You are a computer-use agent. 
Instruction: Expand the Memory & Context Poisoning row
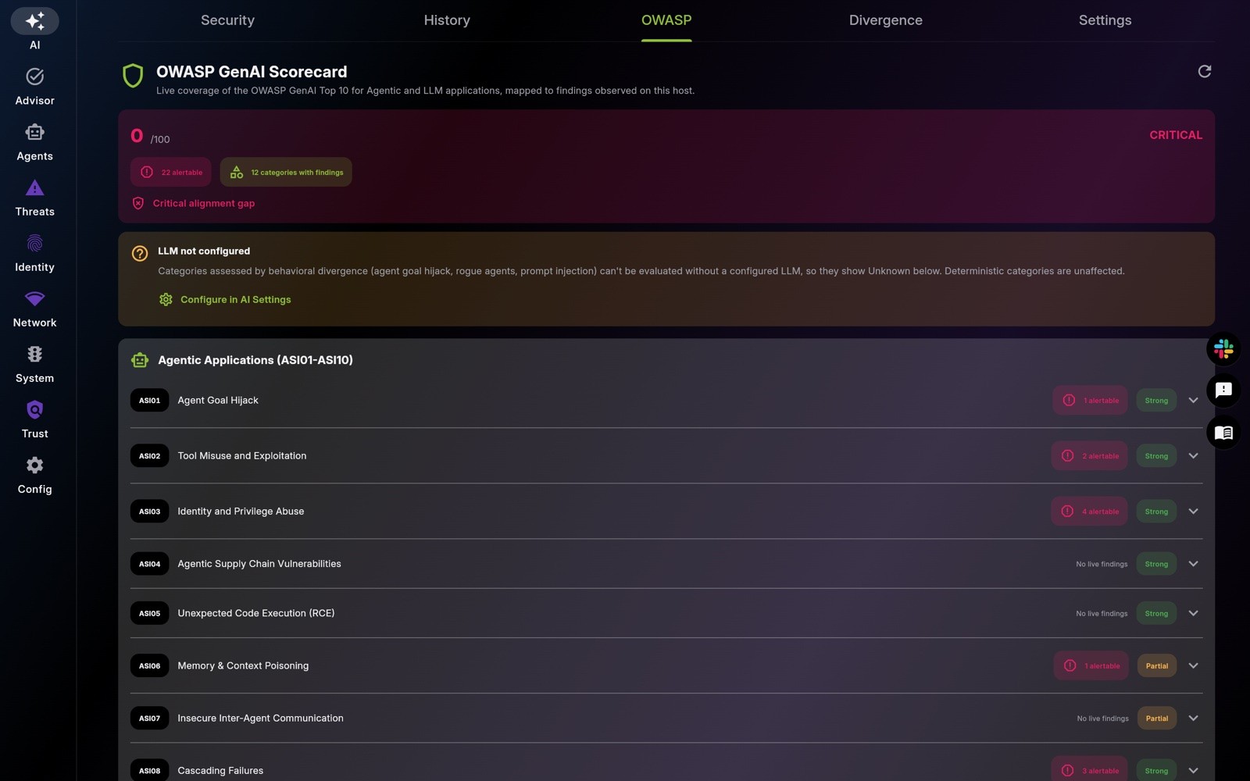[1193, 665]
